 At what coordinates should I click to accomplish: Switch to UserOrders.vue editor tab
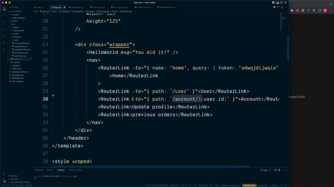coord(144,7)
